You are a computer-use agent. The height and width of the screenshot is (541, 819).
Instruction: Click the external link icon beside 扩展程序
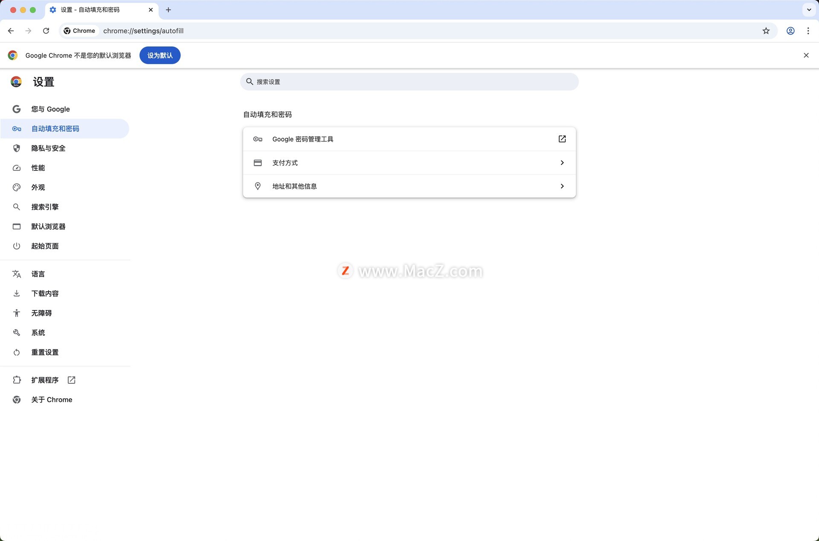coord(72,380)
